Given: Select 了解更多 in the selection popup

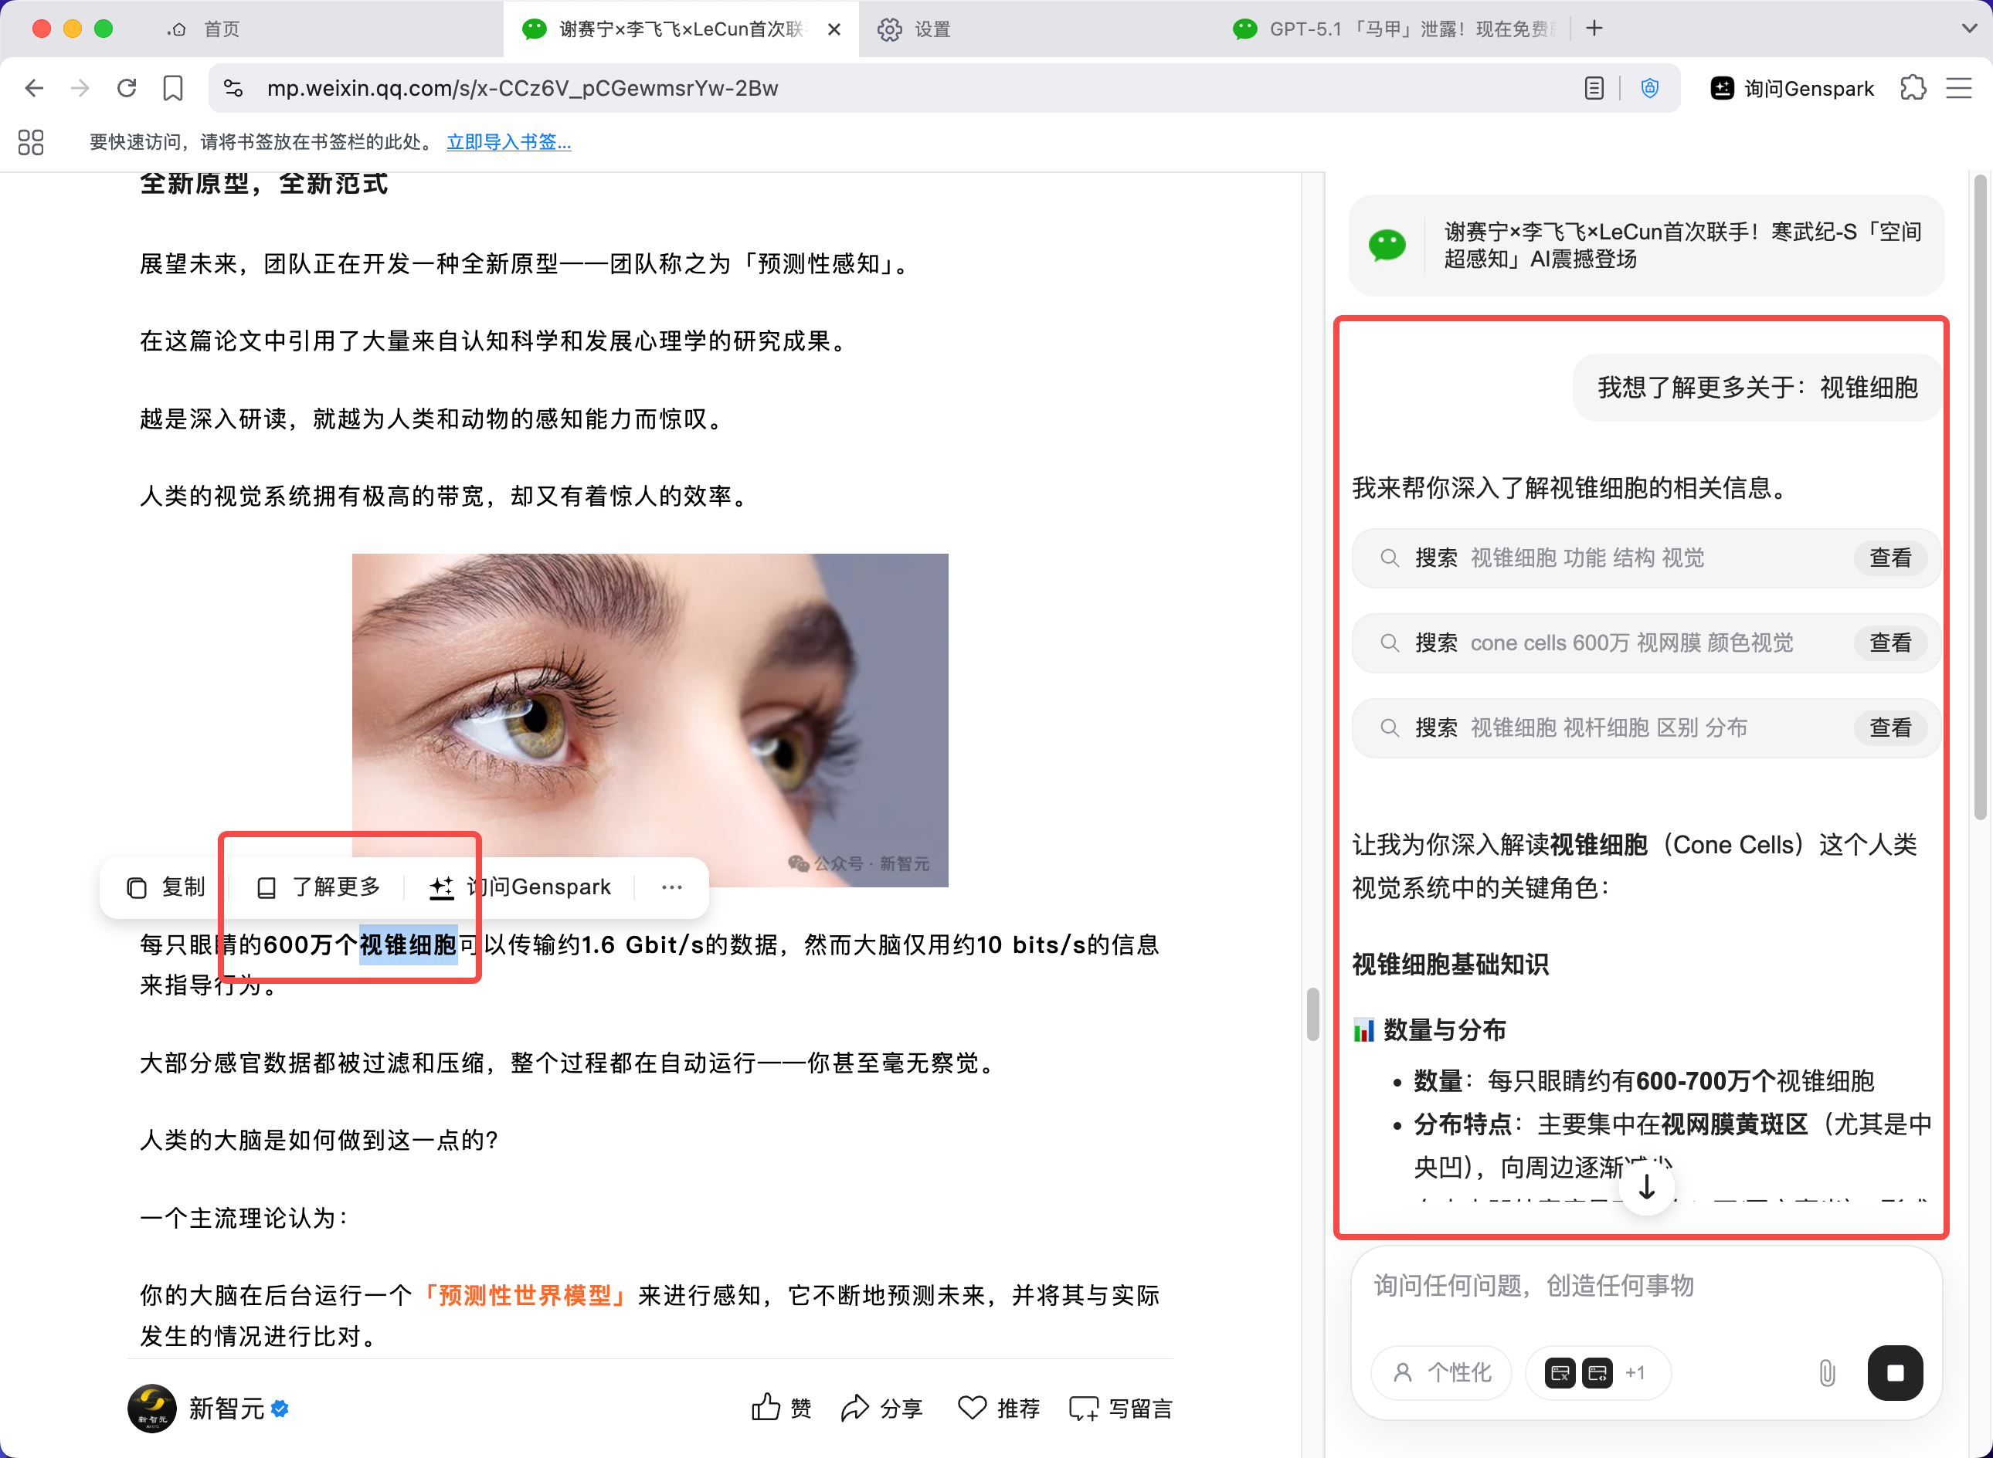Looking at the screenshot, I should click(x=317, y=887).
